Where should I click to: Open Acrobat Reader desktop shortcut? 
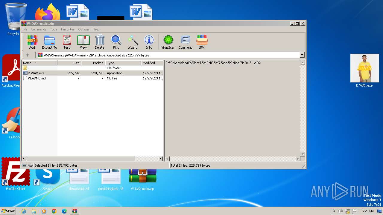(x=11, y=71)
